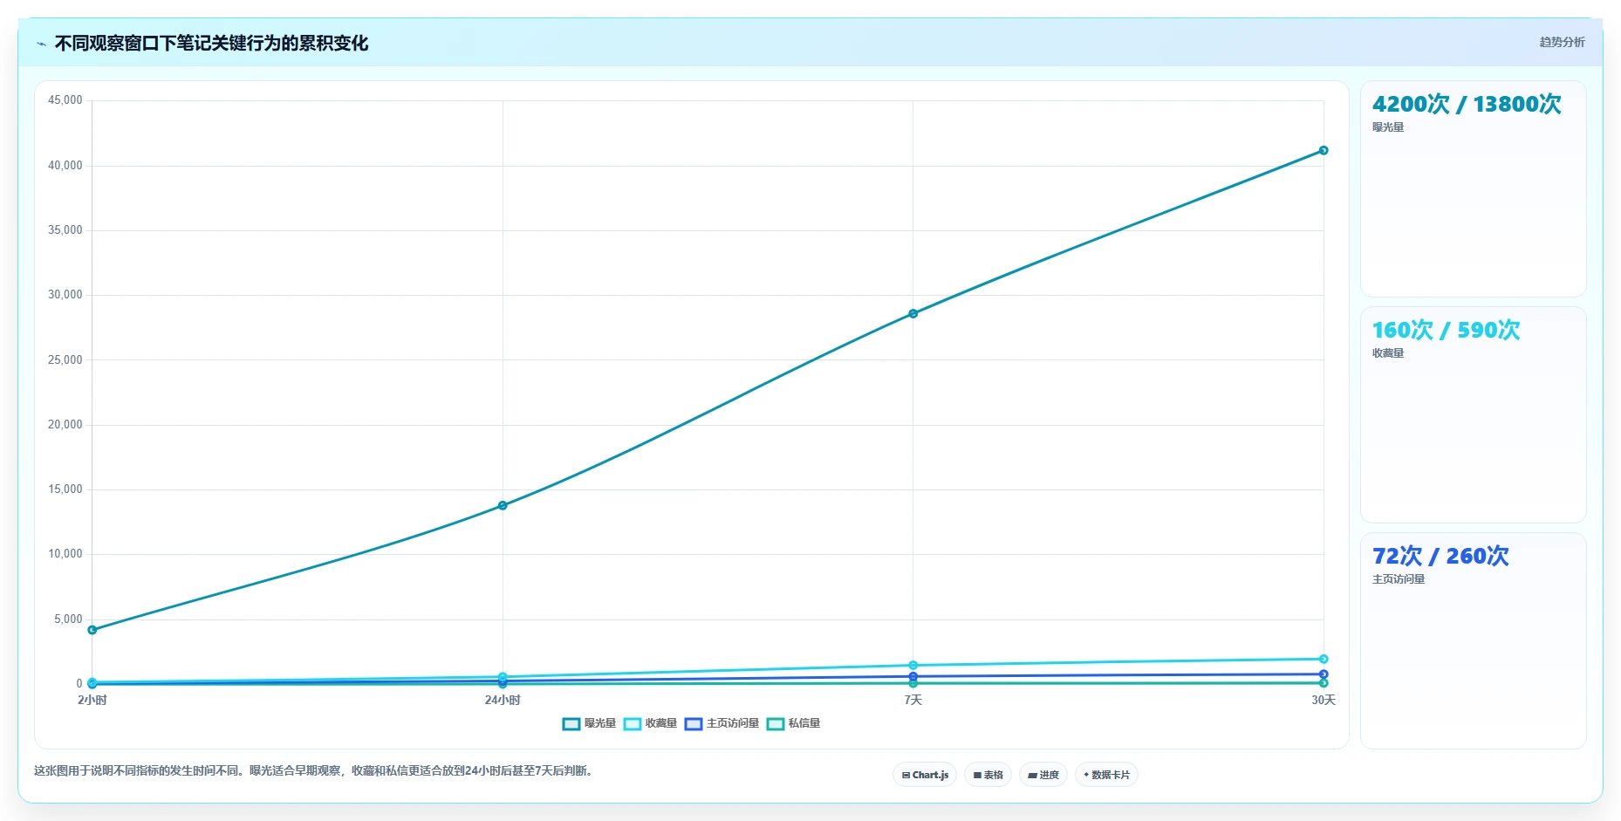Click the 收藏量 caption in the second card
Screen dimensions: 1621x821
pyautogui.click(x=1388, y=353)
